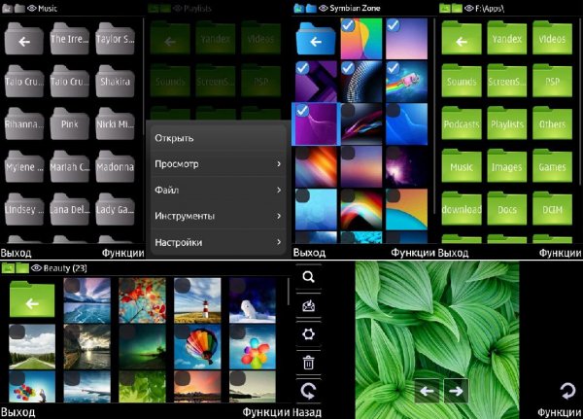This screenshot has height=419, width=583.
Task: Click the send envelope icon in vertical toolbar
Action: coord(308,306)
